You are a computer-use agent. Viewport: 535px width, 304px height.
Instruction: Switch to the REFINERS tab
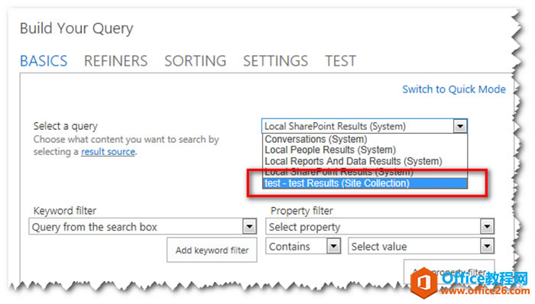tap(115, 61)
